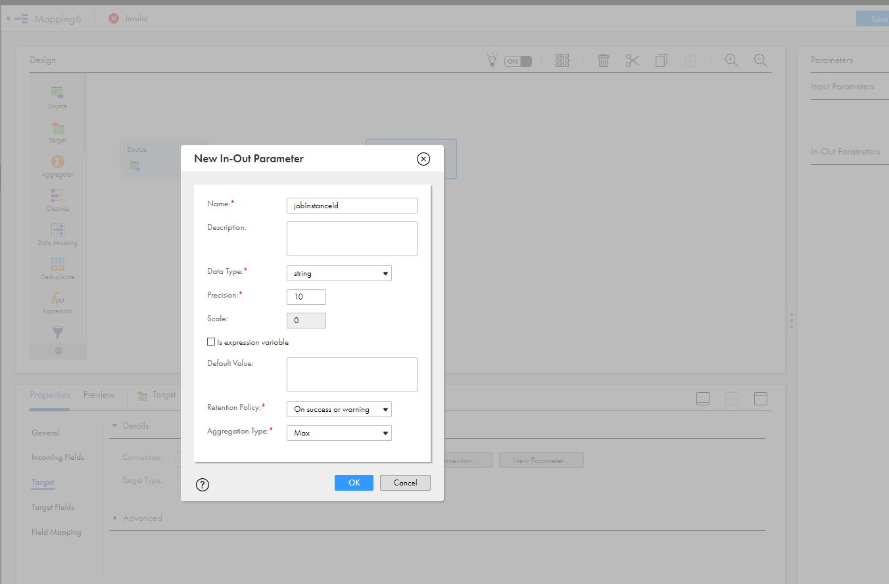Image resolution: width=889 pixels, height=584 pixels.
Task: Open the Retention Policy dropdown
Action: pyautogui.click(x=339, y=409)
